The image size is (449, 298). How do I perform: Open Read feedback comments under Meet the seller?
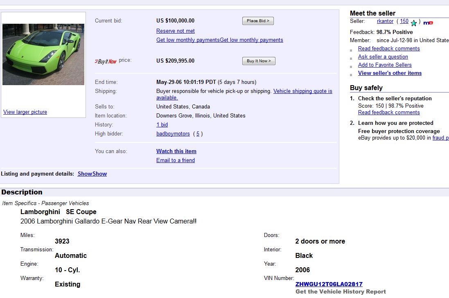pos(389,49)
